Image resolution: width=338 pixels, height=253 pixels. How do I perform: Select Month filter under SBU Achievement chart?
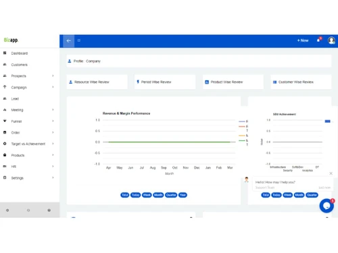click(x=299, y=195)
